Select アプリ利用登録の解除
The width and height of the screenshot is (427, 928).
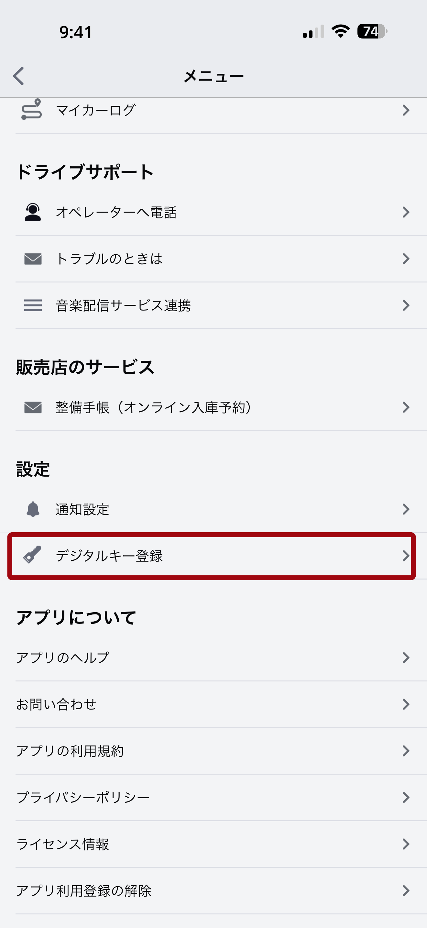84,890
